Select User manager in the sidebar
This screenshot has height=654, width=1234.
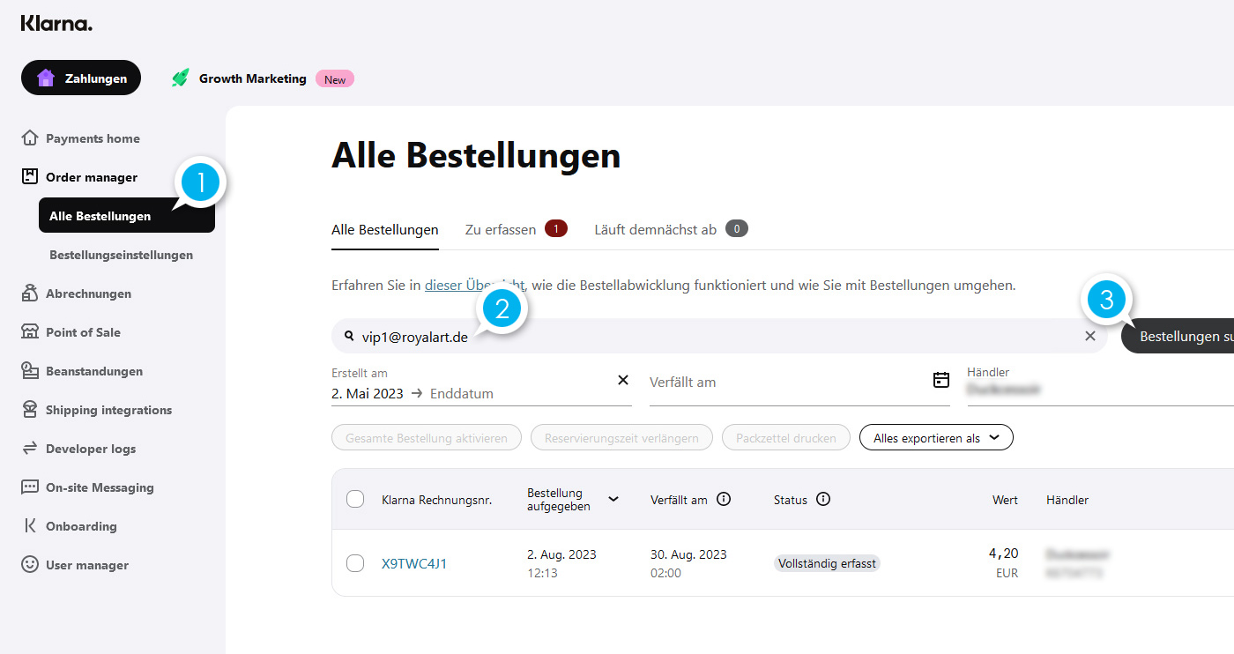pyautogui.click(x=85, y=564)
